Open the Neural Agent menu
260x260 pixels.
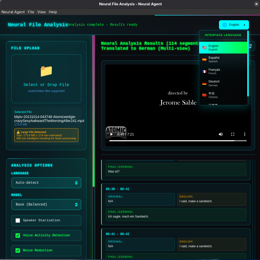(x=13, y=12)
